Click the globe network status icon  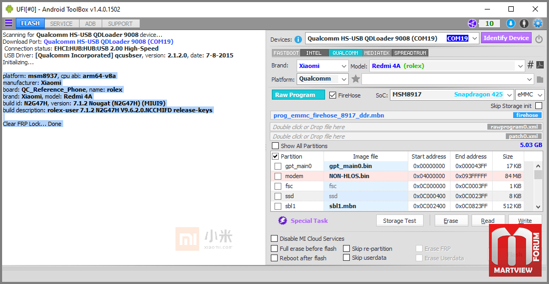click(x=473, y=24)
